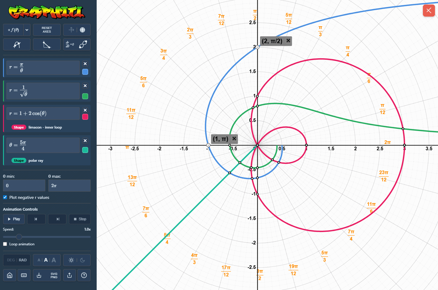This screenshot has height=290, width=438.
Task: Click the animation Speed slider handle
Action: pyautogui.click(x=19, y=237)
